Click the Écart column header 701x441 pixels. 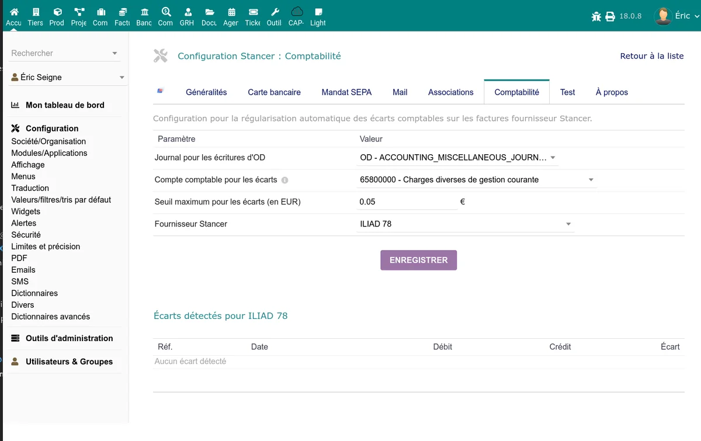click(x=670, y=347)
